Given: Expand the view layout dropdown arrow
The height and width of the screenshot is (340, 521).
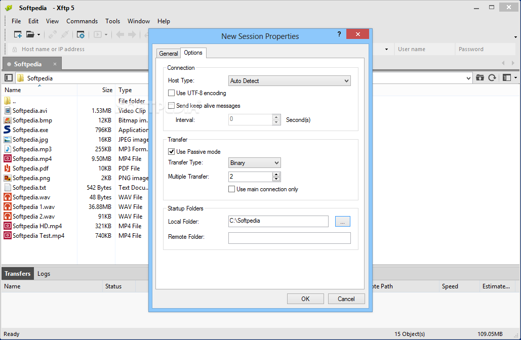Looking at the screenshot, I should click(x=515, y=78).
